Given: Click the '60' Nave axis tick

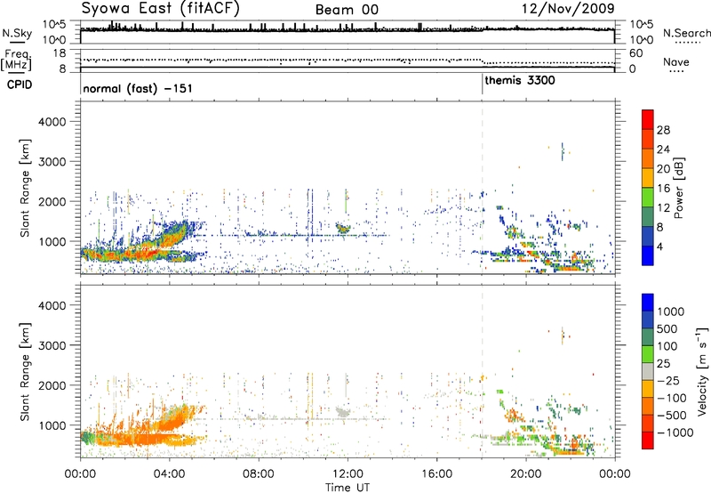Looking at the screenshot, I should pos(635,53).
